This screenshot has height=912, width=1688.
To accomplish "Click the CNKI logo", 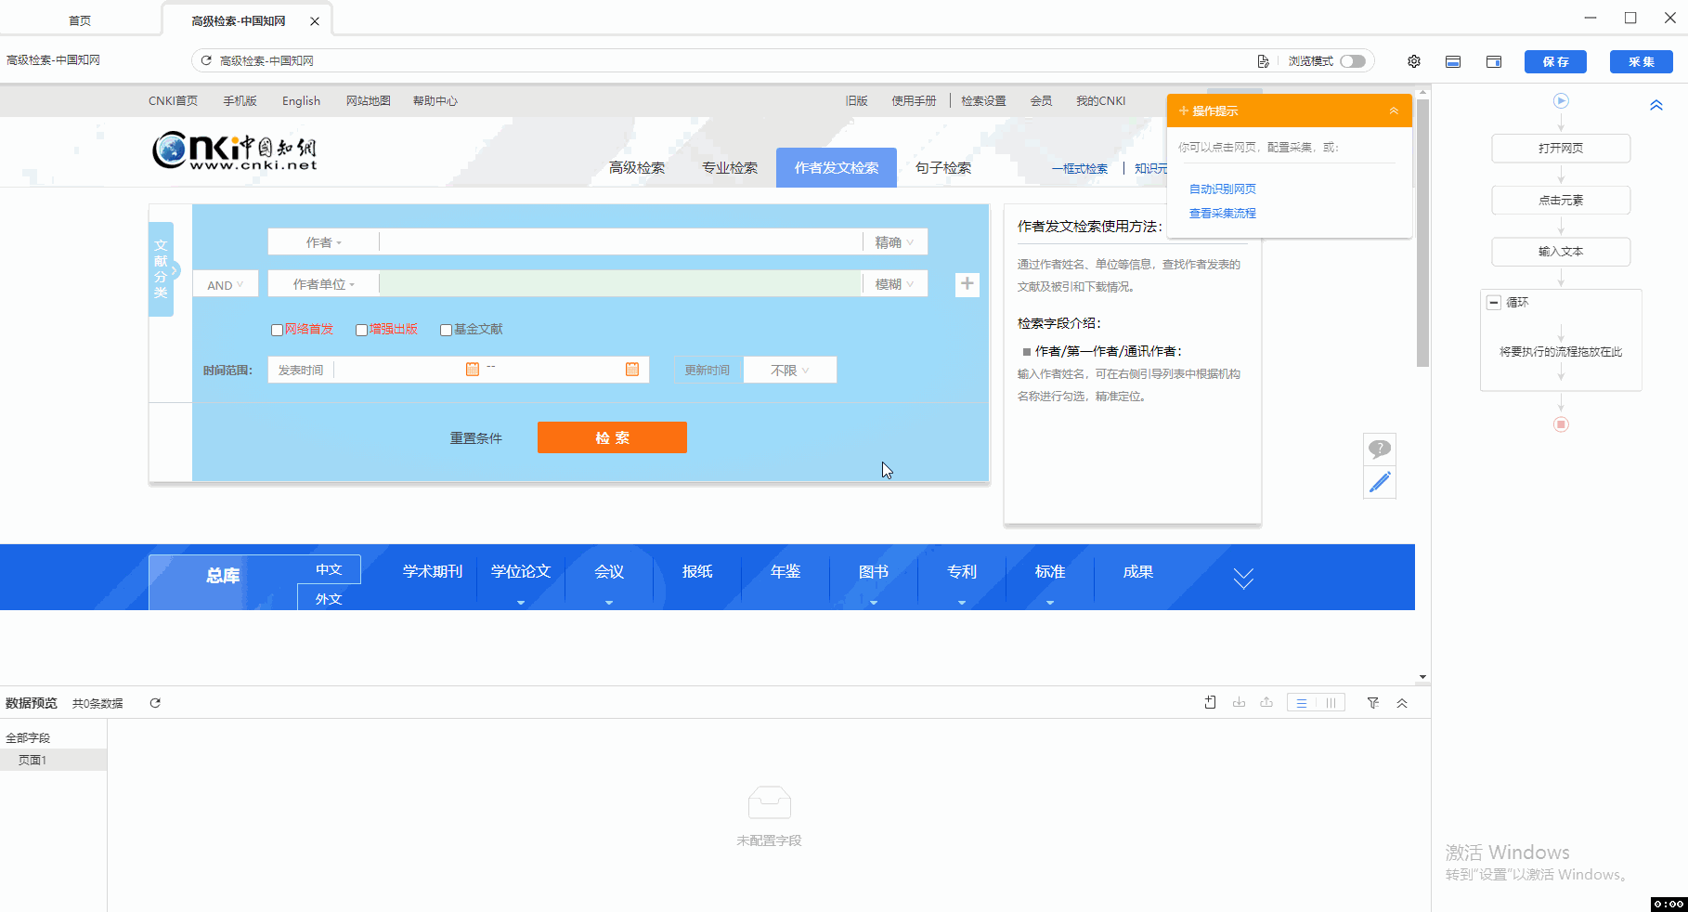I will coord(235,150).
